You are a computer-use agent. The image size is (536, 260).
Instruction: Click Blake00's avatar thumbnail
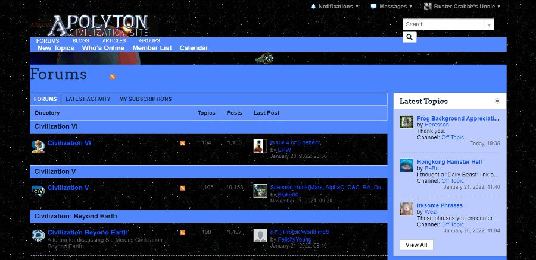pyautogui.click(x=260, y=191)
